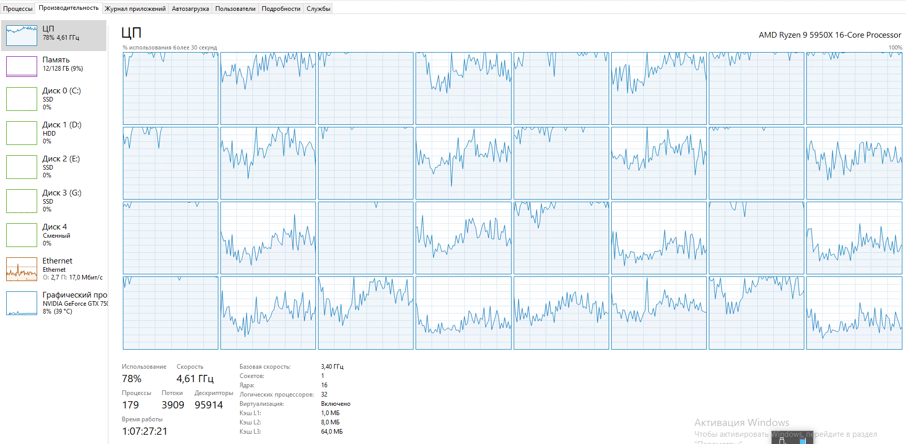The height and width of the screenshot is (444, 906).
Task: Click the 3,40 ГГц base speed value
Action: [x=332, y=367]
